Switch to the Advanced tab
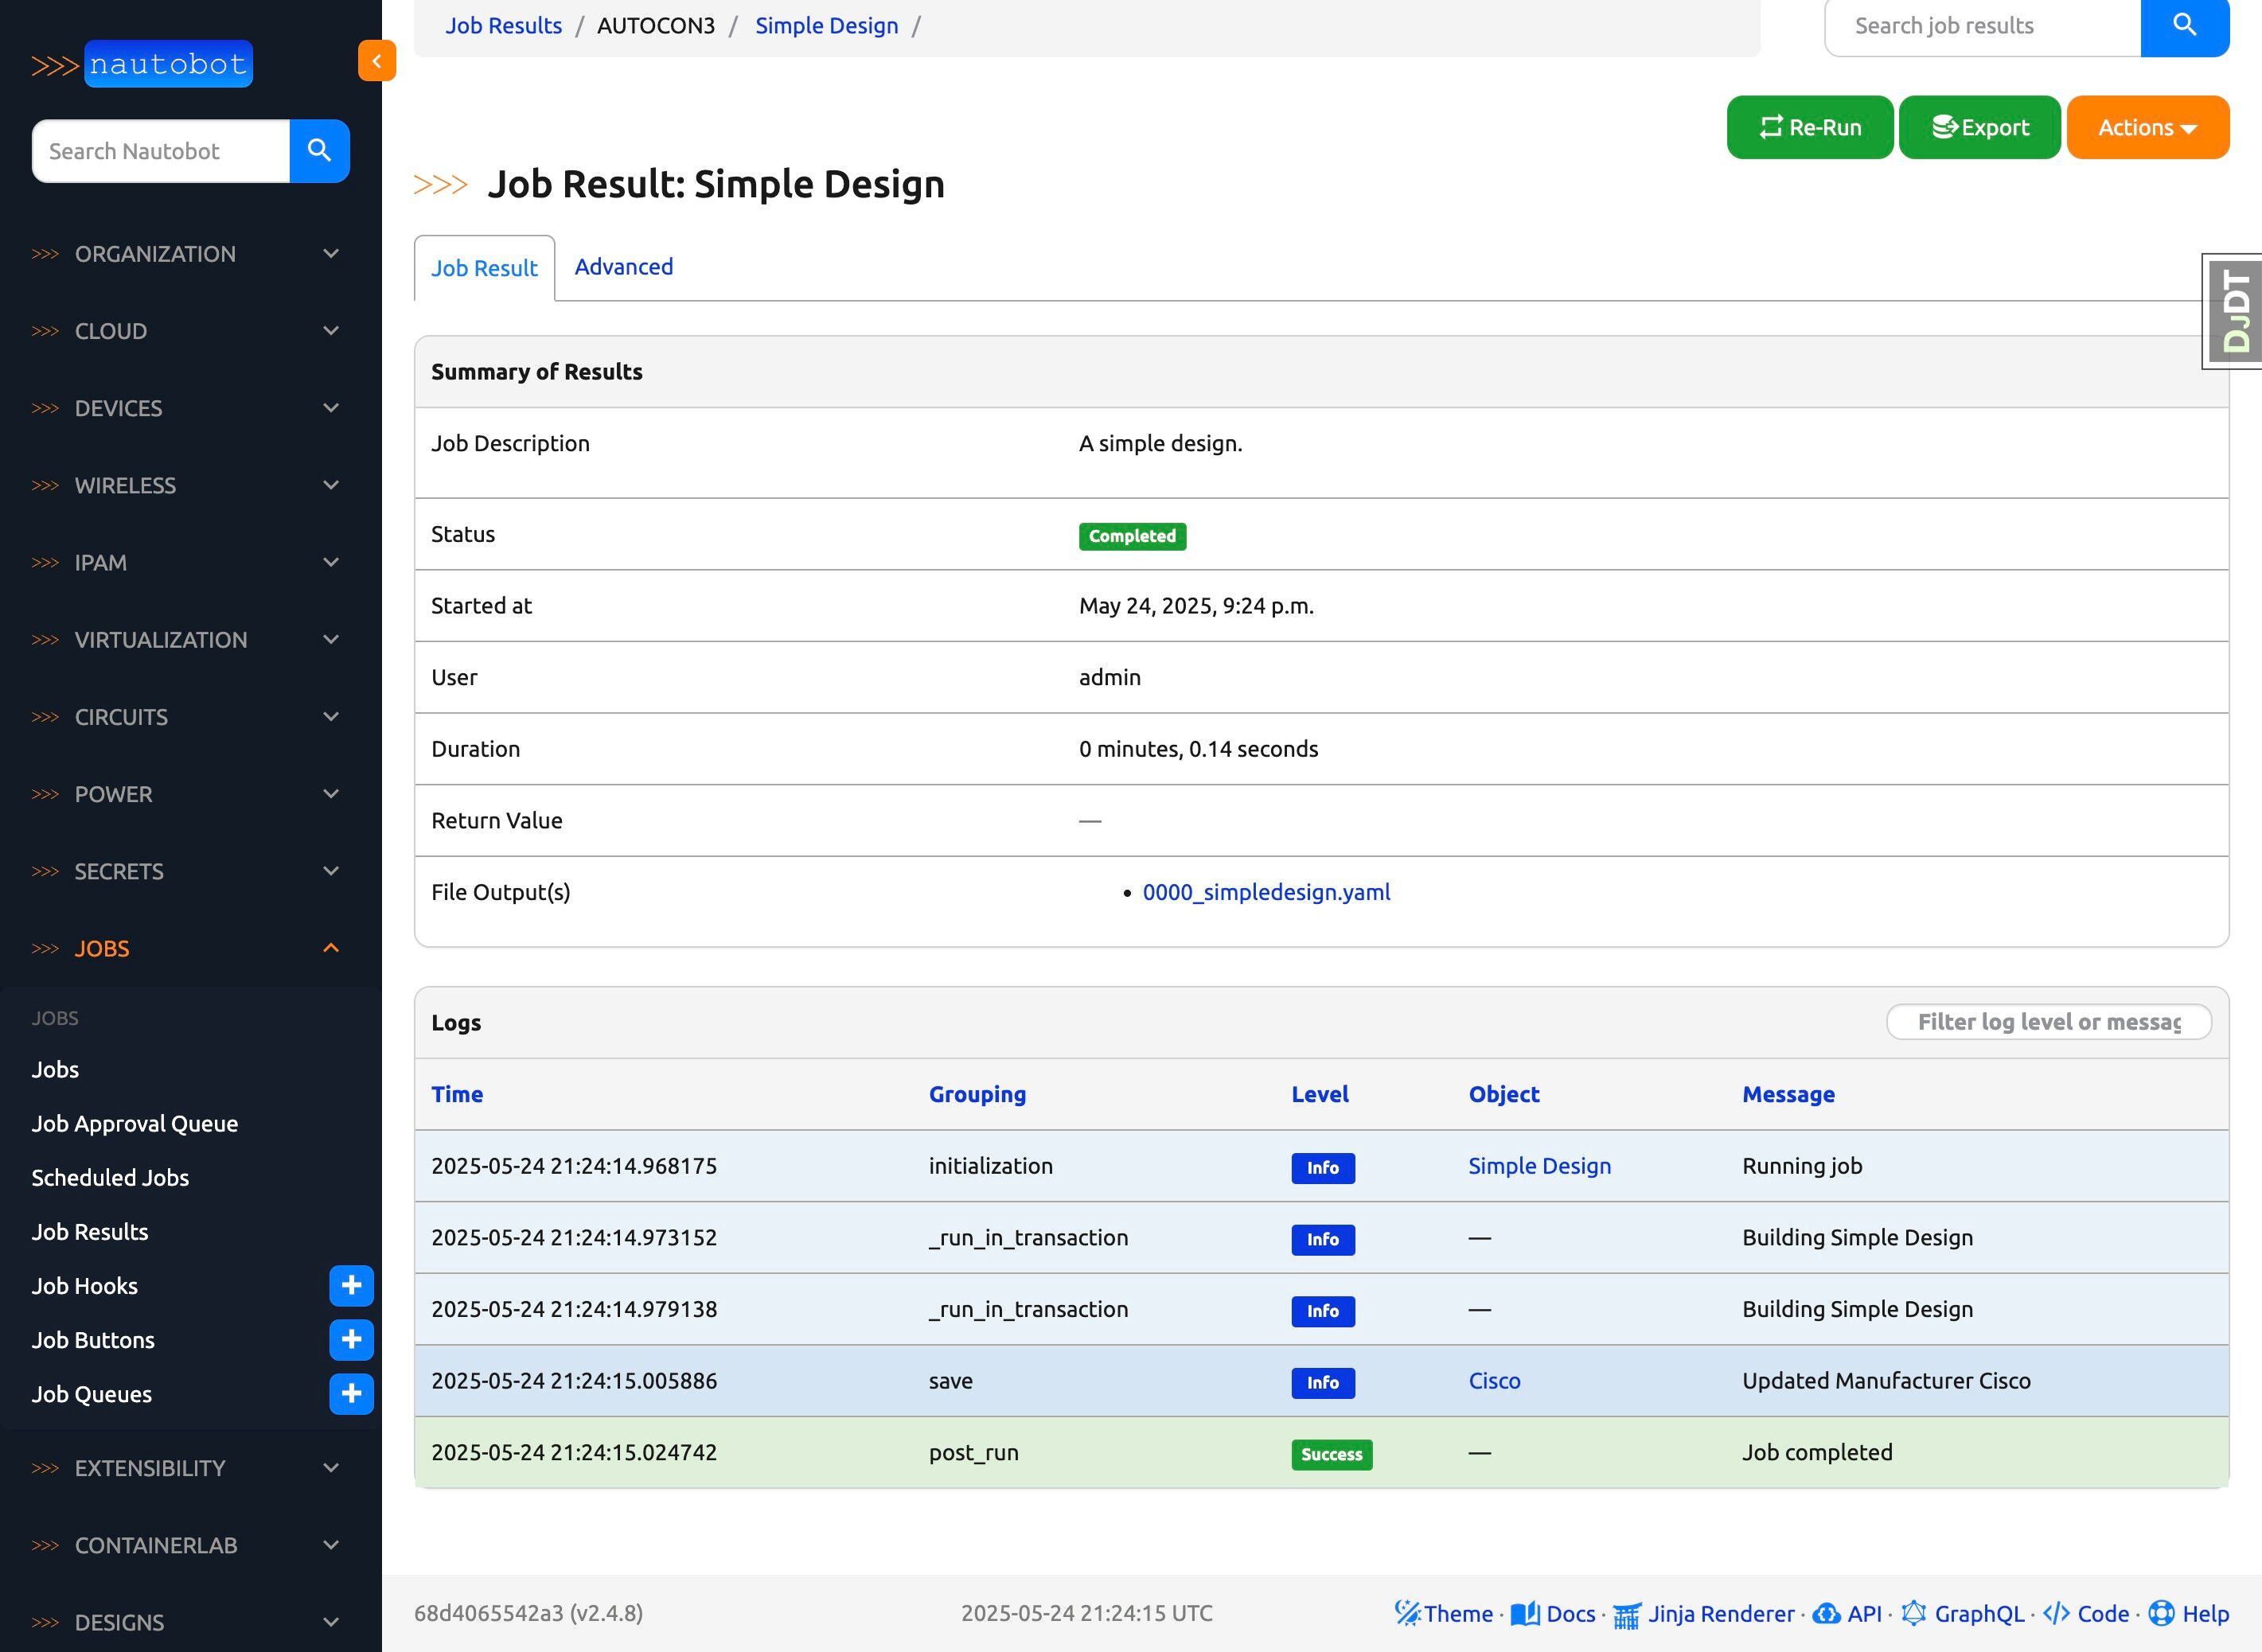 [x=623, y=267]
